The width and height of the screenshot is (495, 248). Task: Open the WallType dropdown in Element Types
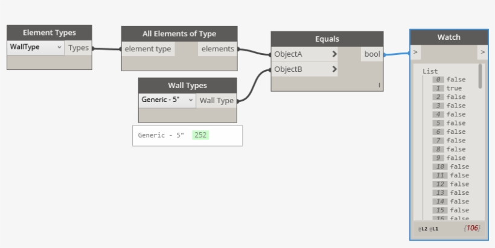(36, 48)
